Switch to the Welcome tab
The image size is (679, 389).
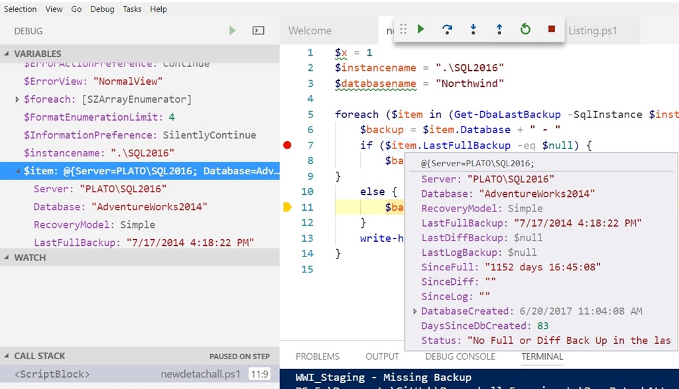[310, 30]
